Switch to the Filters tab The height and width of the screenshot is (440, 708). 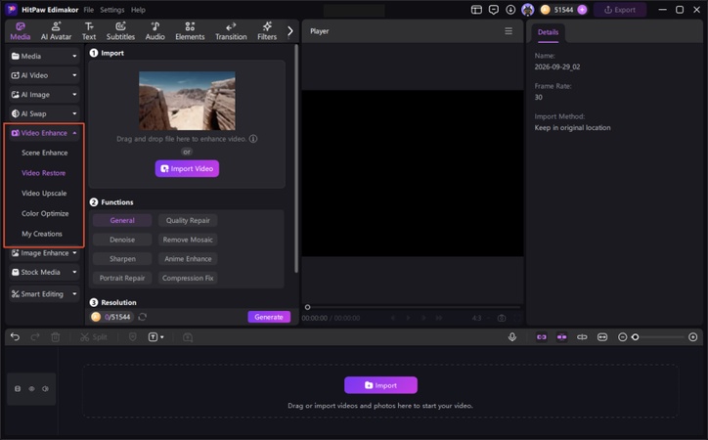pos(267,31)
